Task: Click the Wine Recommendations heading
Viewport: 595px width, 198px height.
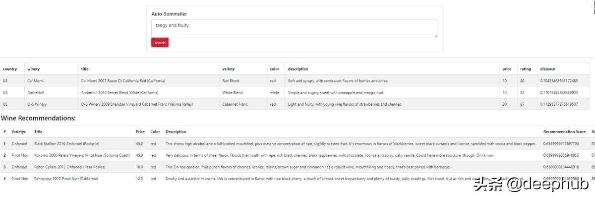Action: click(x=38, y=118)
